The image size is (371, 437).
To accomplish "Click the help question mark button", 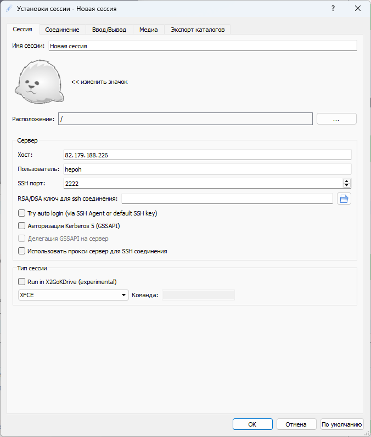I will point(333,9).
